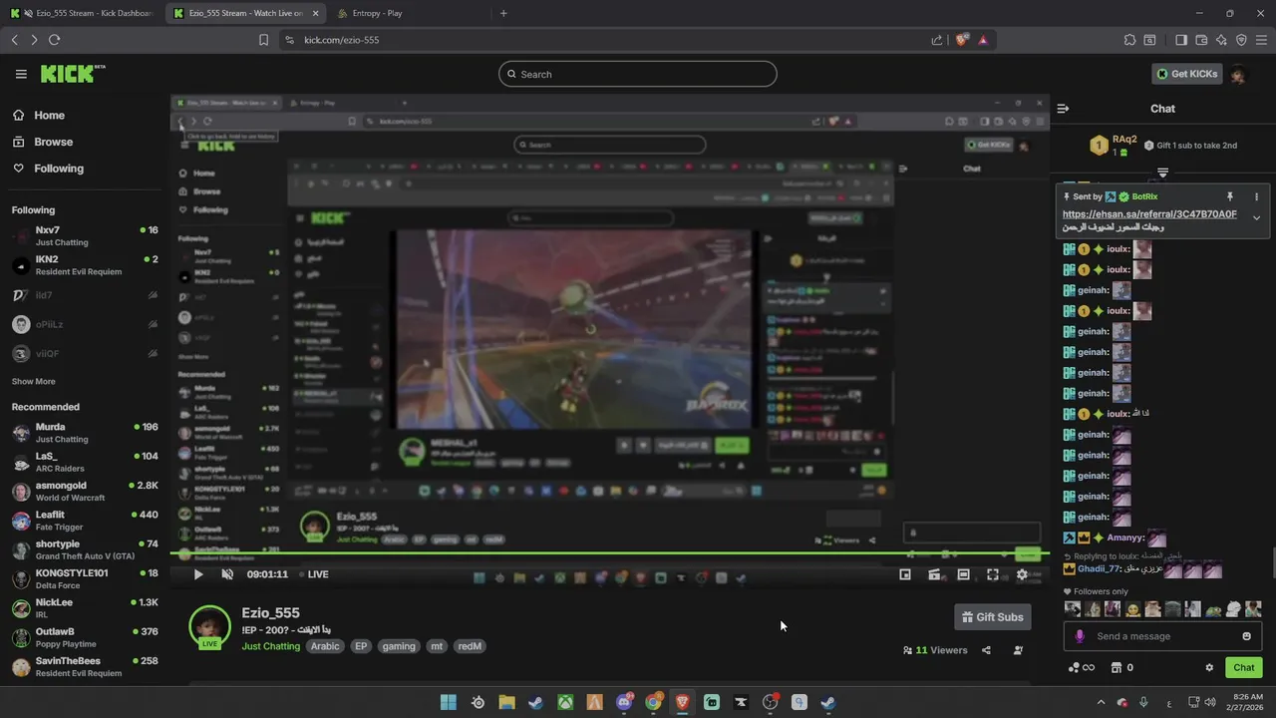1276x718 pixels.
Task: Open Brave Leo AI icon
Action: [x=1221, y=40]
